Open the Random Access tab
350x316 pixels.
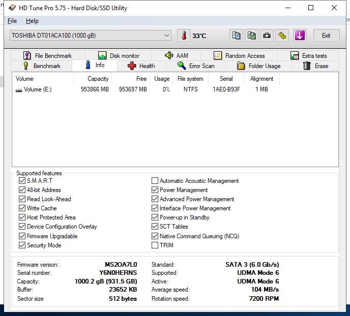point(239,55)
